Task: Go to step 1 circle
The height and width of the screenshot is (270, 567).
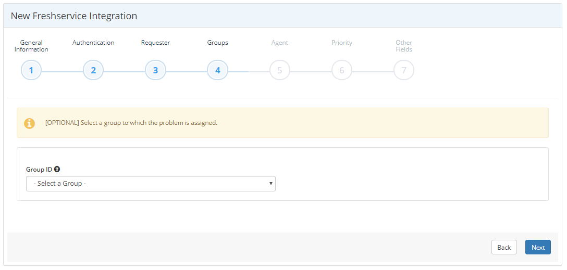Action: 31,70
